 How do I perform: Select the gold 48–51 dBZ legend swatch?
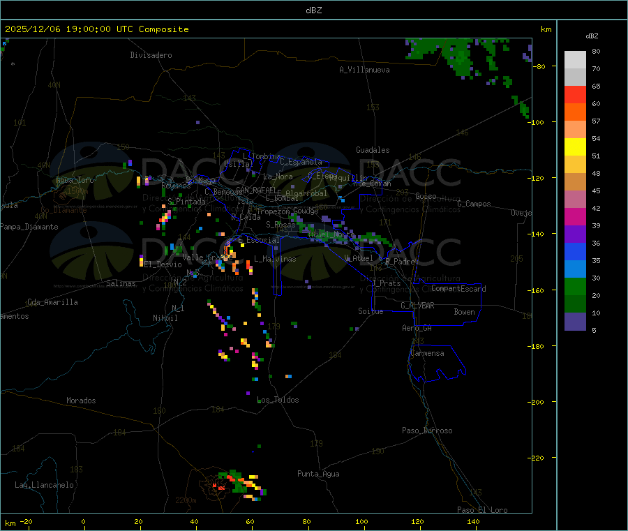(x=575, y=165)
